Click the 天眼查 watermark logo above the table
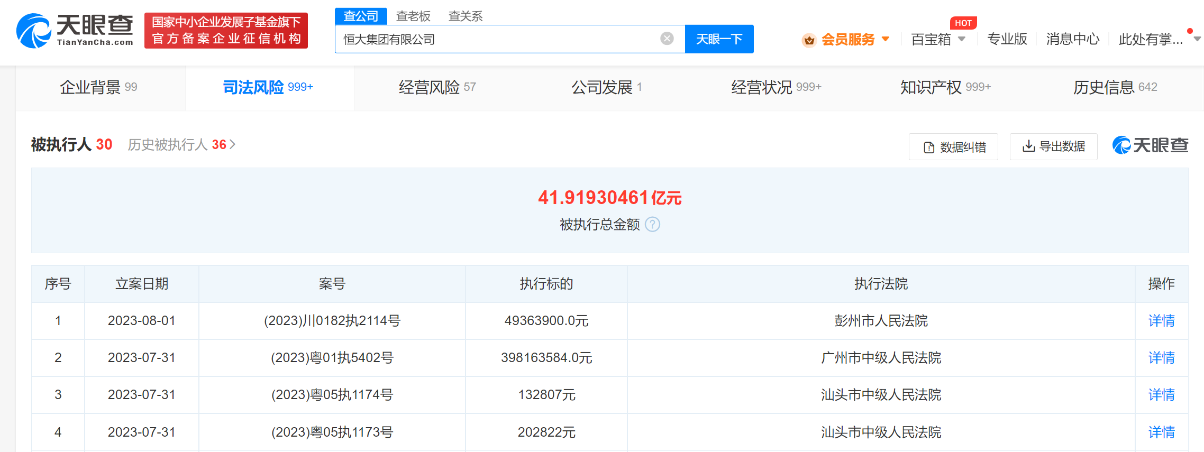The width and height of the screenshot is (1204, 452). coord(1150,145)
